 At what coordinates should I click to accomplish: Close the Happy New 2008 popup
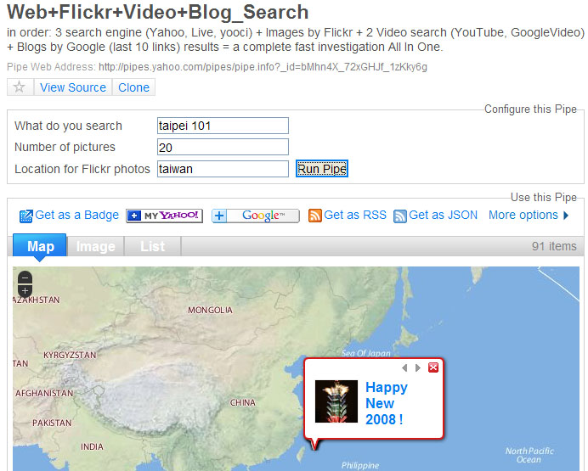coord(433,367)
